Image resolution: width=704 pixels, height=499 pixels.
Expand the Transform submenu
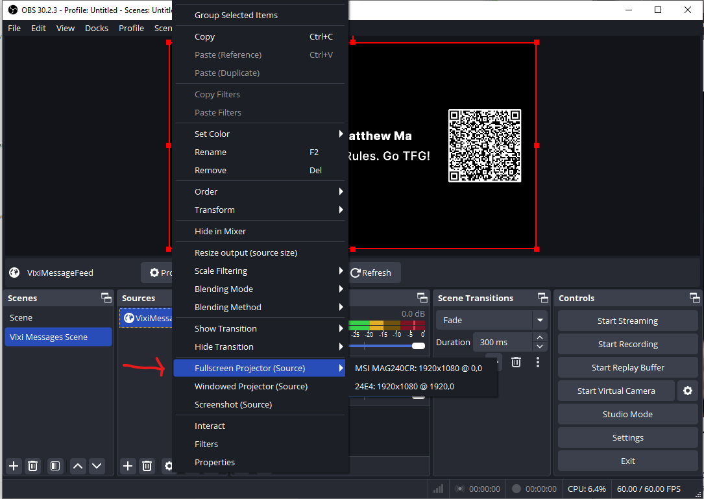(260, 210)
